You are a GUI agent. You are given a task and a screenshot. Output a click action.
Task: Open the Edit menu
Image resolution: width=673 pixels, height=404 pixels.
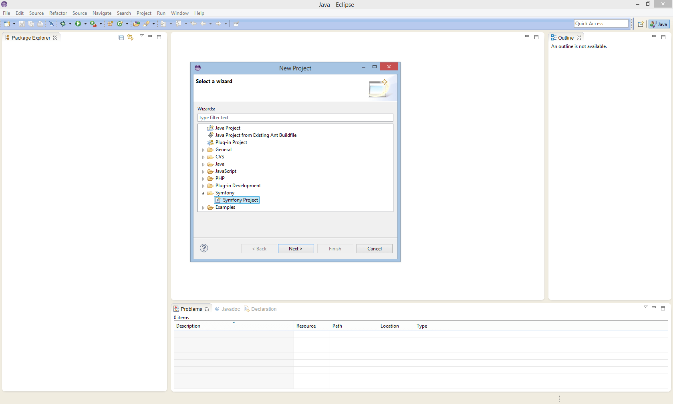(20, 13)
